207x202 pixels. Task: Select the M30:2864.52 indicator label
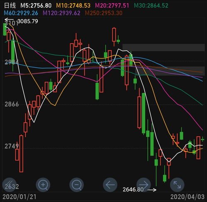[151, 5]
